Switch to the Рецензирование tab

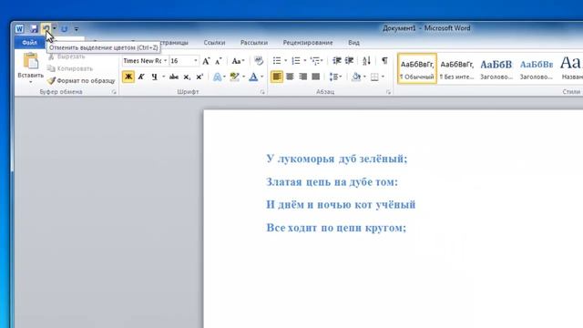(308, 43)
